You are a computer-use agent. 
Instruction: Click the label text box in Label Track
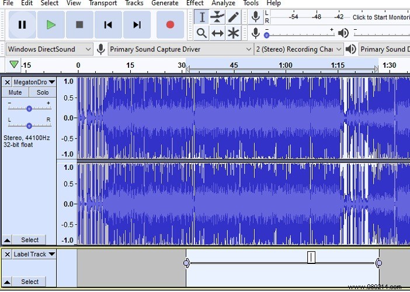(x=311, y=257)
